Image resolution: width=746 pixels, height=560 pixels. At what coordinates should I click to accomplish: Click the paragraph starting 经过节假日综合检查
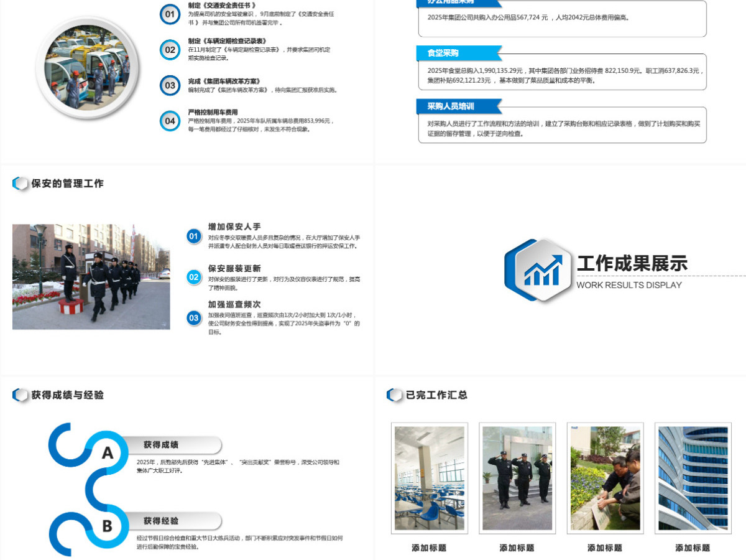pos(240,543)
